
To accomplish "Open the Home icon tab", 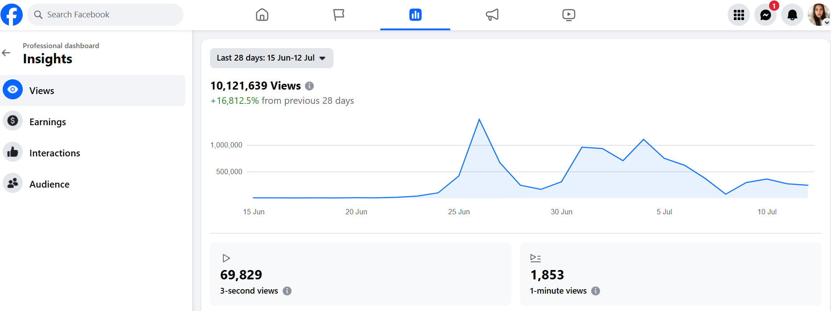I will (262, 15).
